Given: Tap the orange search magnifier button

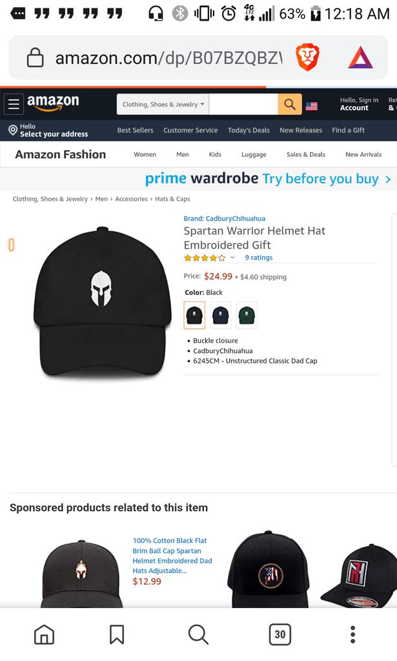Looking at the screenshot, I should coord(290,104).
